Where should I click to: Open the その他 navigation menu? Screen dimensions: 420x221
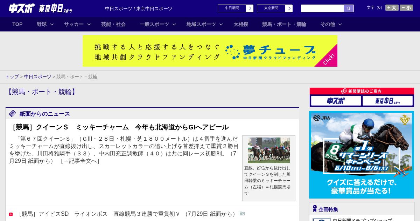click(x=328, y=24)
